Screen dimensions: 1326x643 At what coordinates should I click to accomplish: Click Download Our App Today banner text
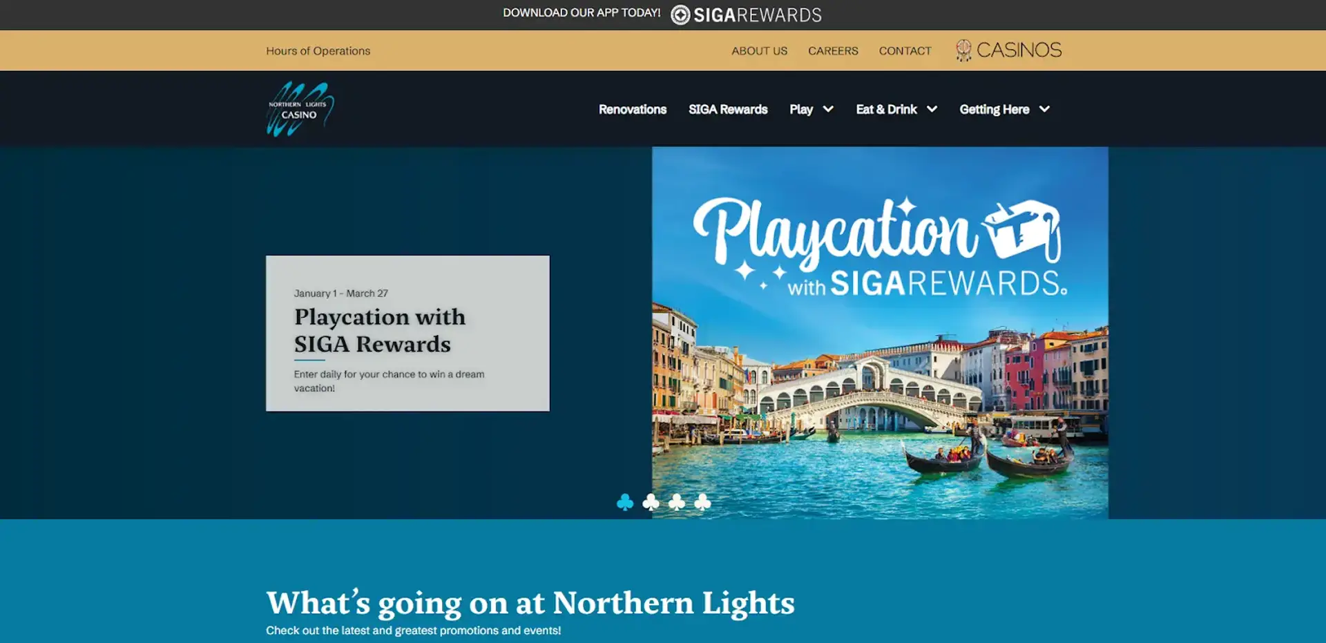582,12
